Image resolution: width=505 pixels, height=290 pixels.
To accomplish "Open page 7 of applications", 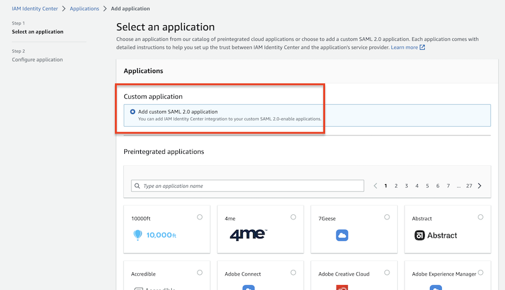I will [x=448, y=186].
